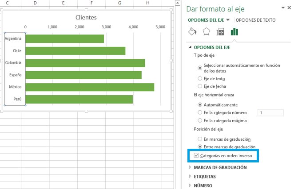Open the OPCIONES DEL EJE dropdown arrow

tap(228, 20)
